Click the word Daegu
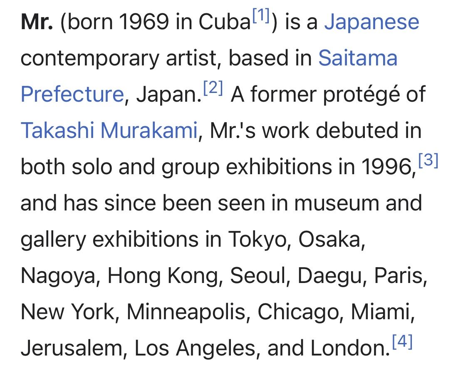 click(329, 275)
